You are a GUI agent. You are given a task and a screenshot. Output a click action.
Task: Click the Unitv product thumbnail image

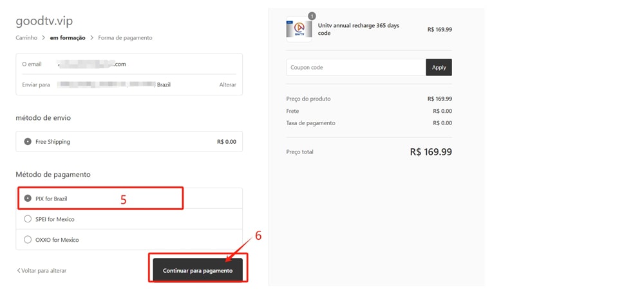click(299, 30)
